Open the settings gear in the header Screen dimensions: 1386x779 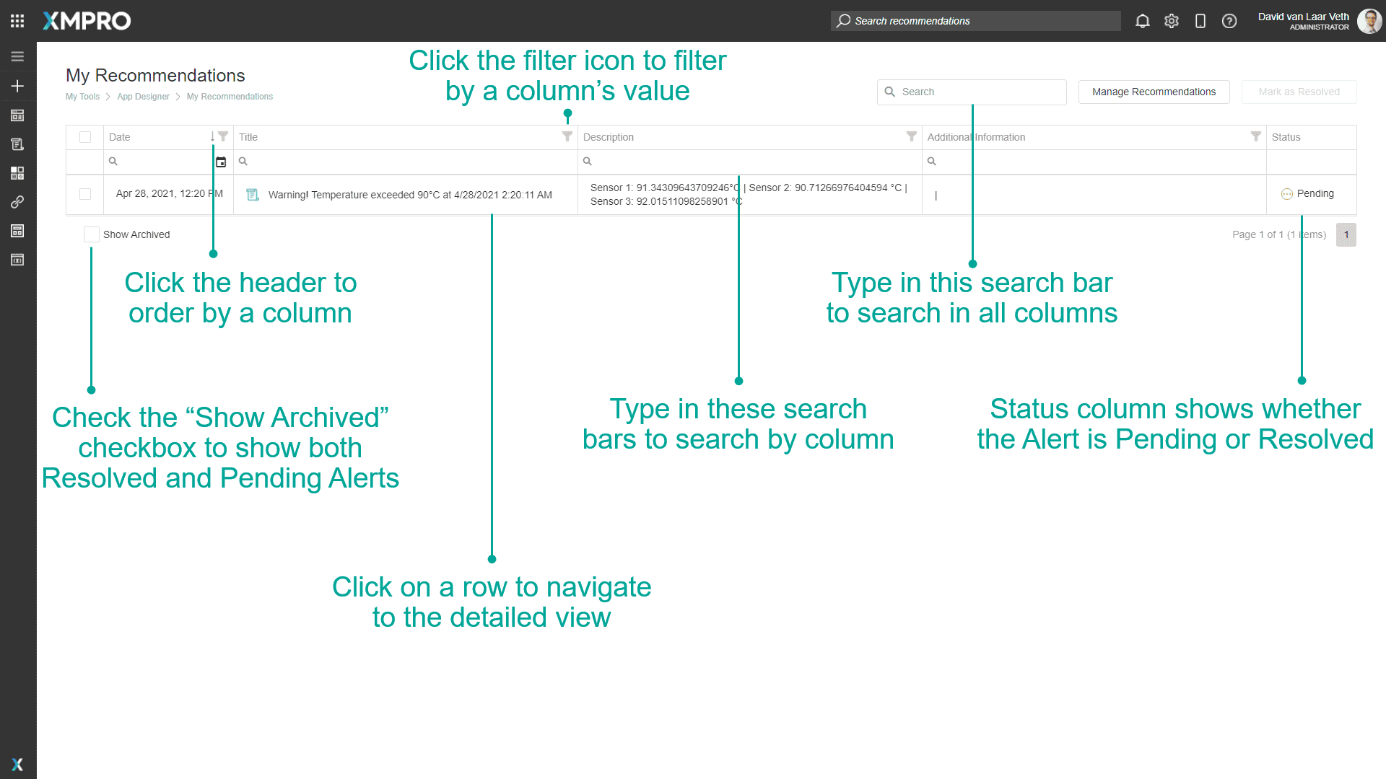coord(1171,21)
